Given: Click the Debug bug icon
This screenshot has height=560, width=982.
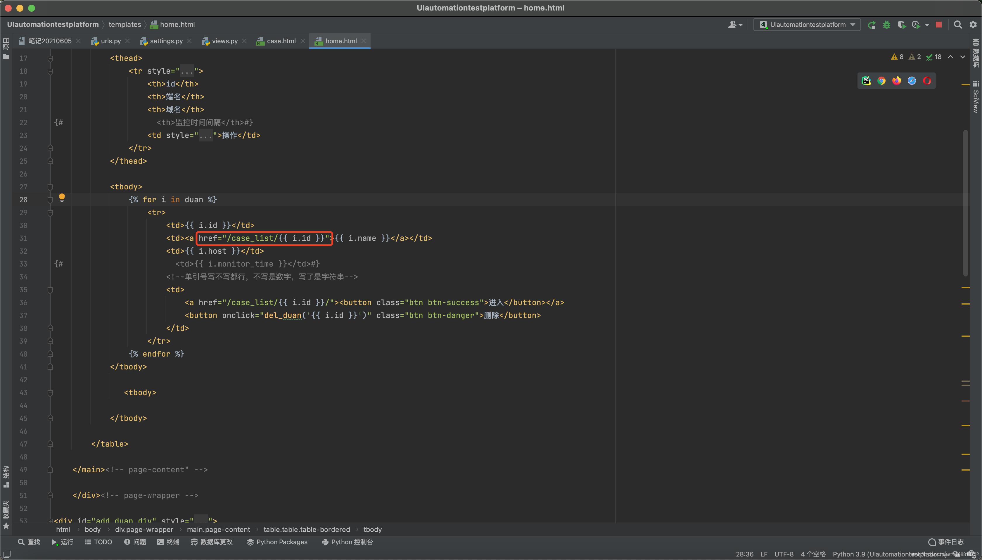Looking at the screenshot, I should [887, 25].
